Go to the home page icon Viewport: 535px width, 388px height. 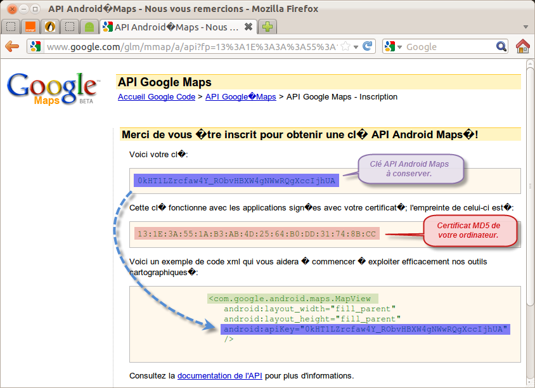[x=523, y=46]
